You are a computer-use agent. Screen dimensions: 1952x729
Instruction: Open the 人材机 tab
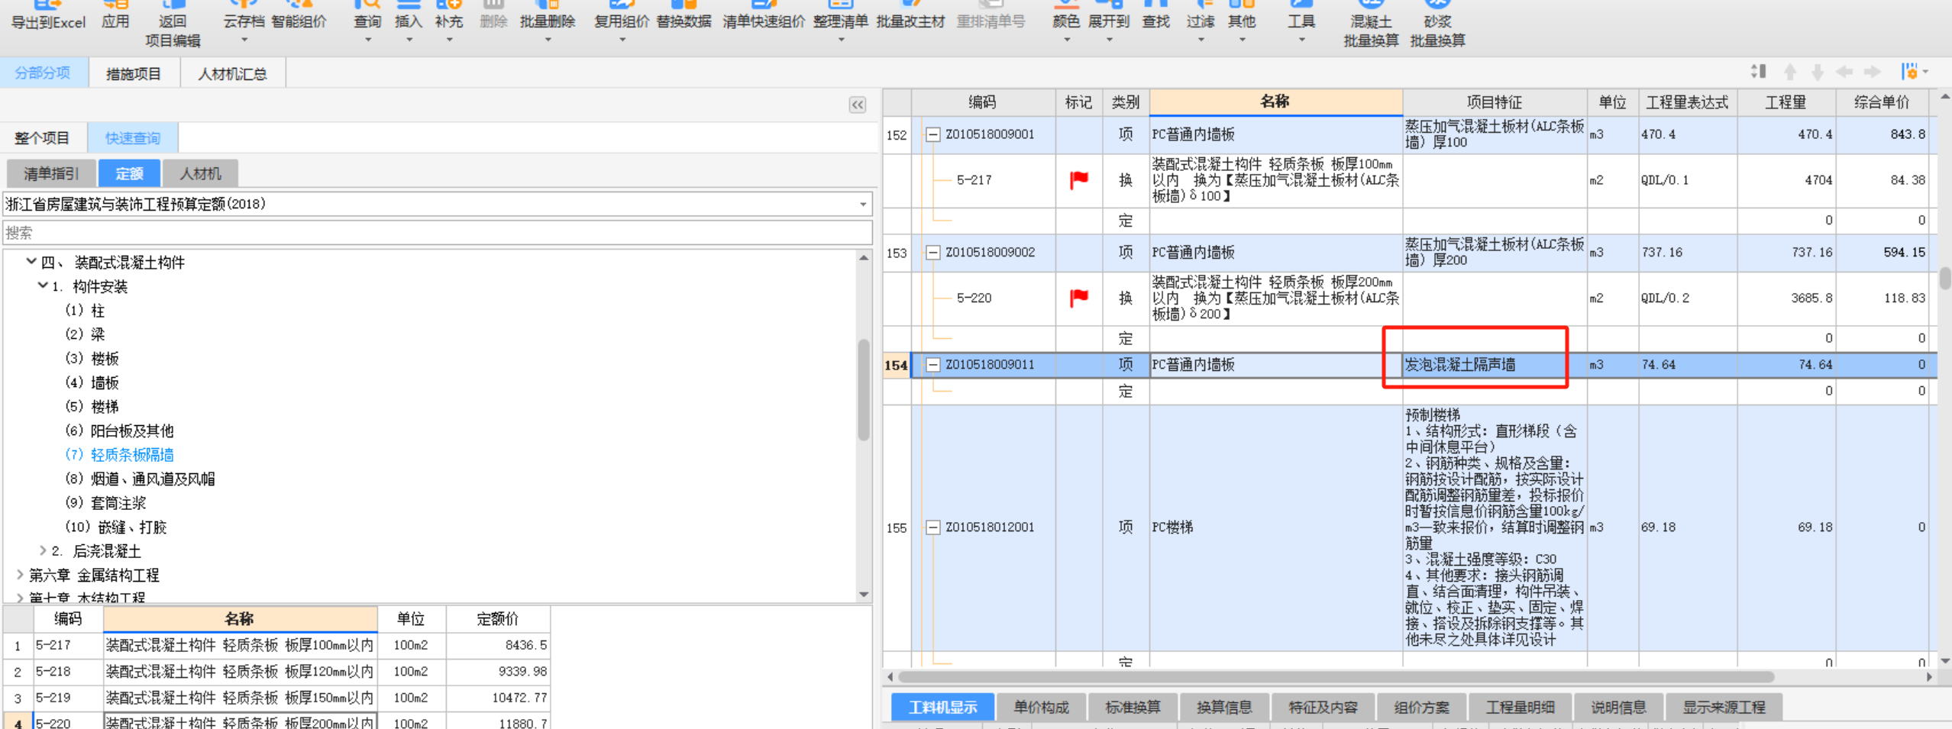click(x=201, y=174)
